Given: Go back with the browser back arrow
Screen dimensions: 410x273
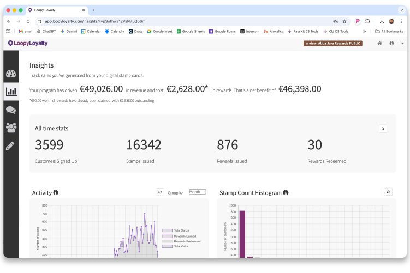Looking at the screenshot, I should point(9,21).
